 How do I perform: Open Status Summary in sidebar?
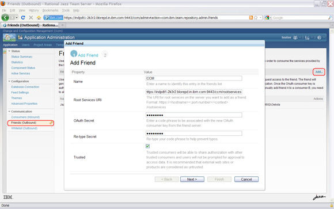coord(22,56)
